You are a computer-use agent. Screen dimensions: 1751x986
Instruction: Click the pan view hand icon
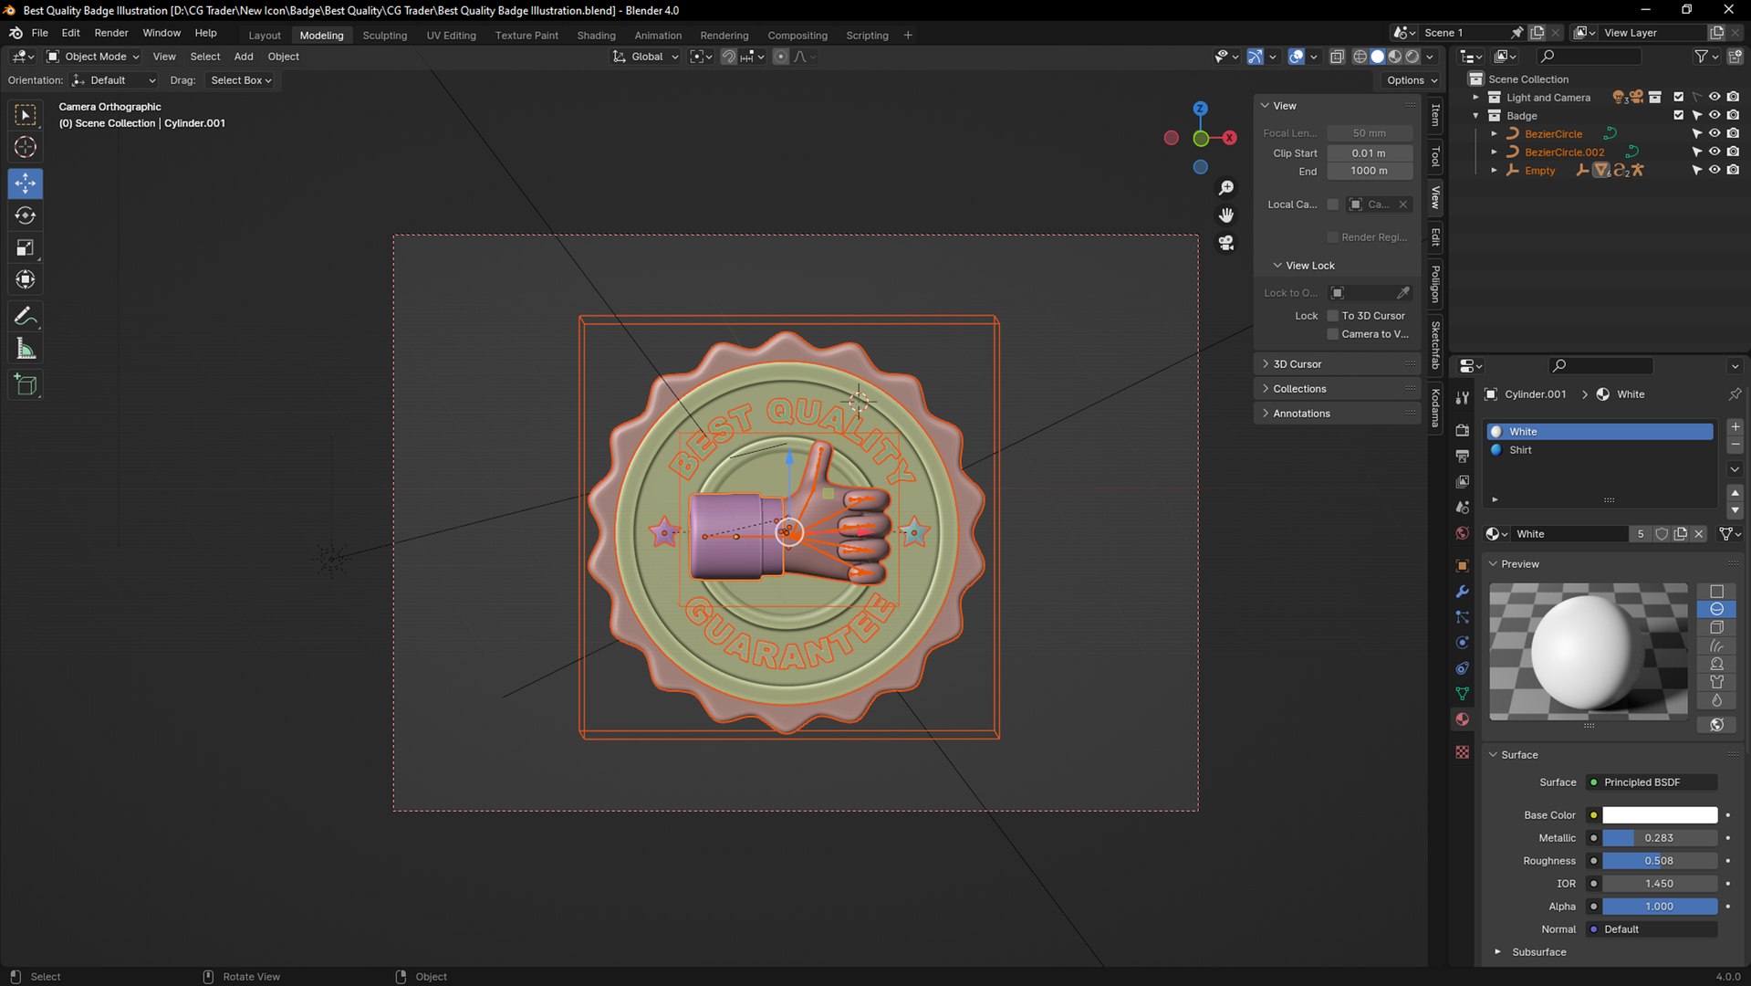tap(1226, 215)
